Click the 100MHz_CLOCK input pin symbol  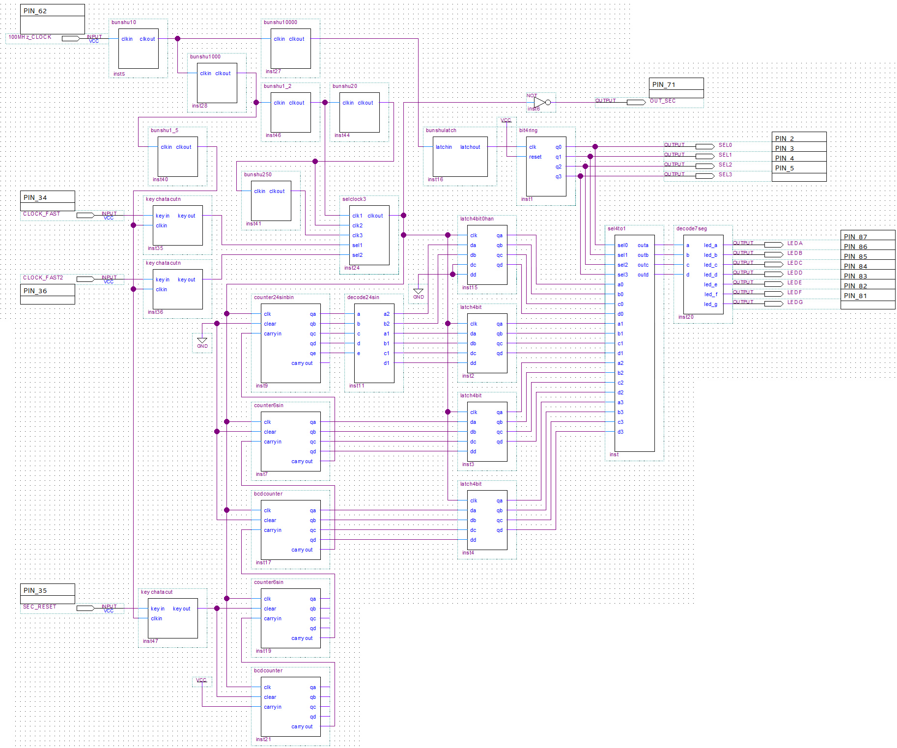(x=70, y=38)
